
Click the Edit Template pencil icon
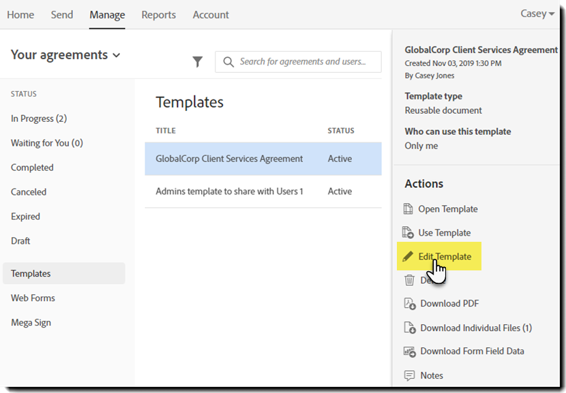click(x=408, y=257)
